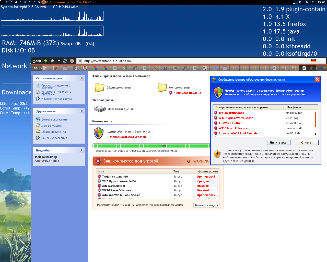The height and width of the screenshot is (262, 327).
Task: Open Мои документы in the Другие места sidebar
Action: 52,126
